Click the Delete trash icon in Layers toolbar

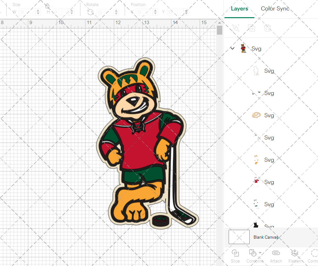click(x=267, y=28)
